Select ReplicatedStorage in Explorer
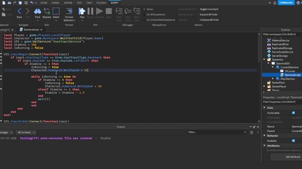Image resolution: width=302 pixels, height=169 pixels. (x=282, y=48)
